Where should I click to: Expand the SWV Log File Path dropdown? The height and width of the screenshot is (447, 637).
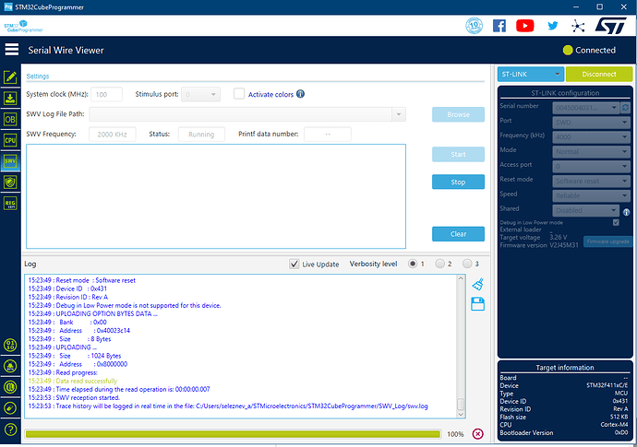click(x=399, y=114)
